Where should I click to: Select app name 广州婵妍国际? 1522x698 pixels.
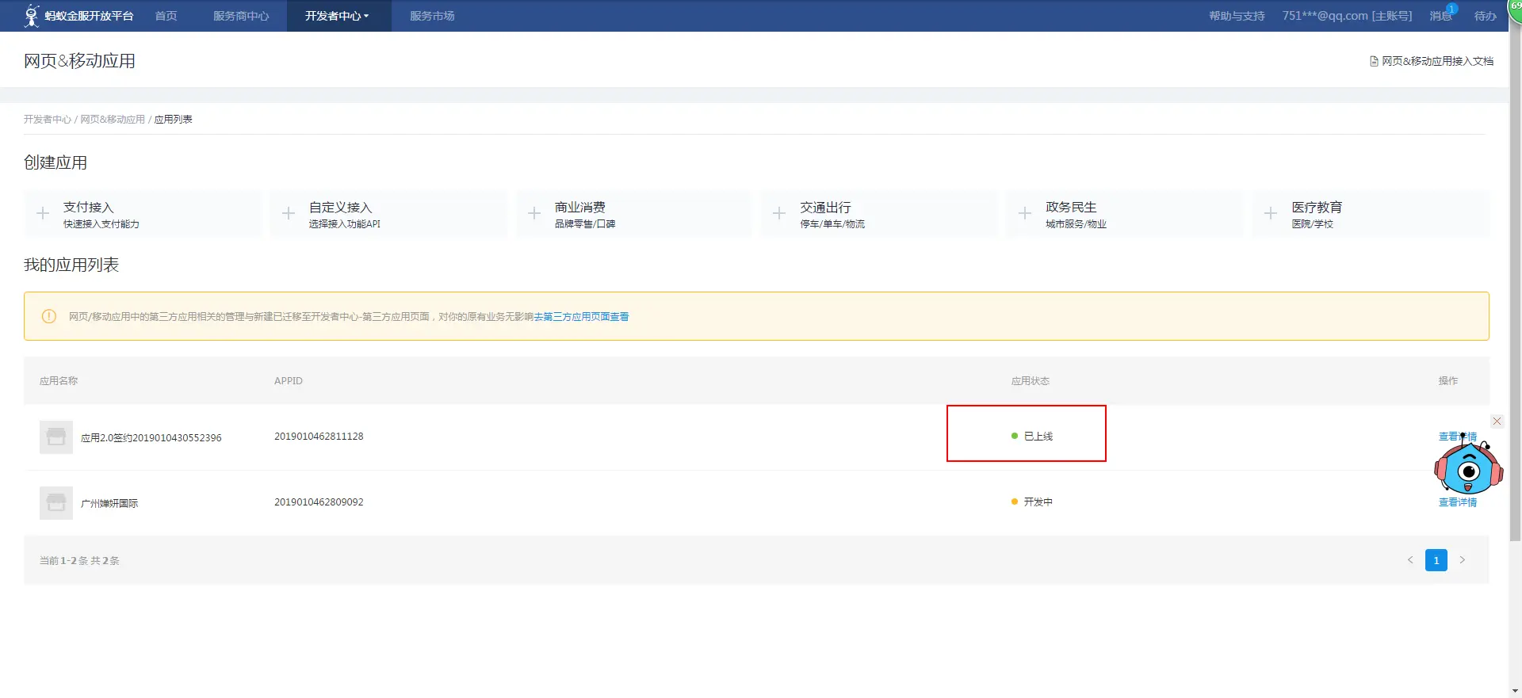click(x=109, y=504)
